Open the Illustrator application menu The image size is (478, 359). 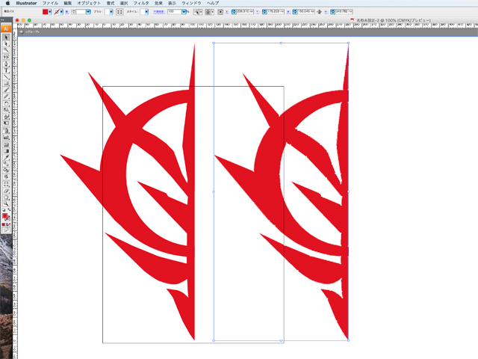click(27, 3)
